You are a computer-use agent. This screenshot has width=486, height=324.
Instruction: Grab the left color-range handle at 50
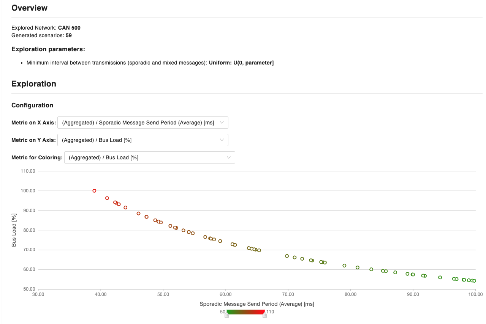(x=227, y=315)
